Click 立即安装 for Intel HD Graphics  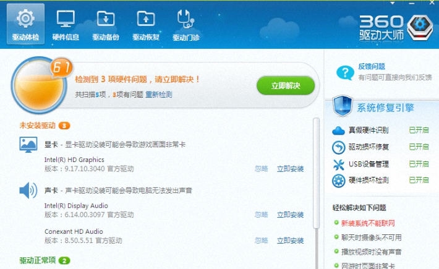click(291, 169)
